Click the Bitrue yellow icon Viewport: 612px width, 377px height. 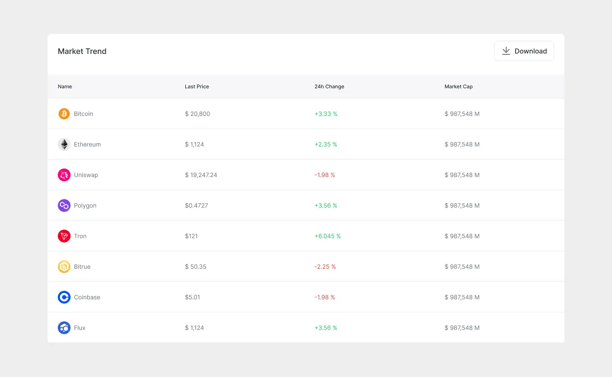64,267
